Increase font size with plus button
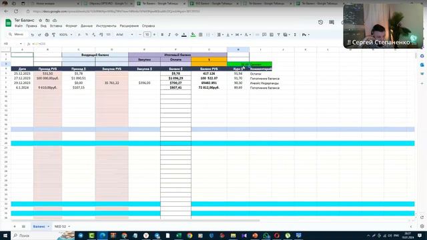The height and width of the screenshot is (240, 427). click(x=154, y=35)
